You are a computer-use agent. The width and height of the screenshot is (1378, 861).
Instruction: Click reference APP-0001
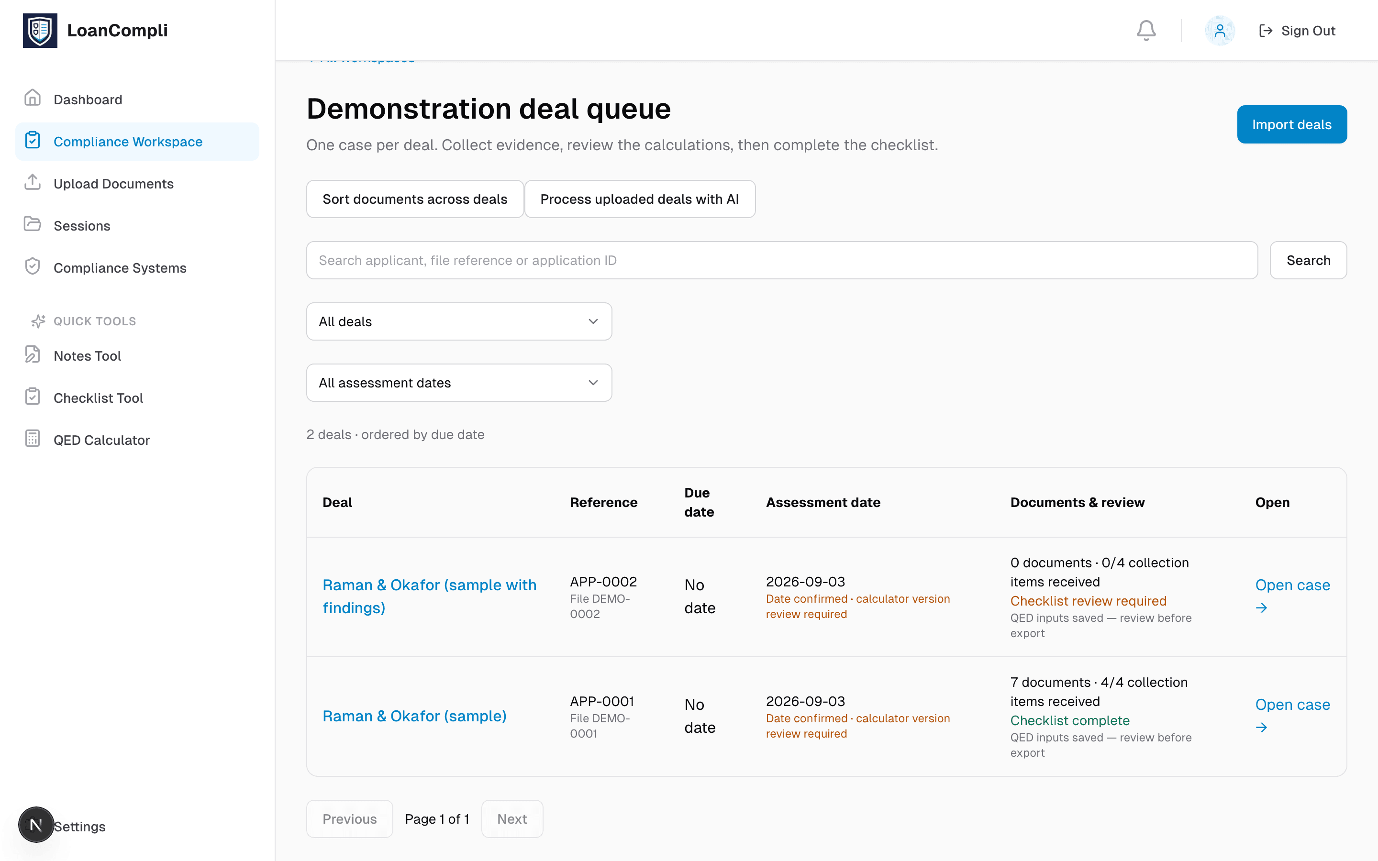tap(602, 701)
